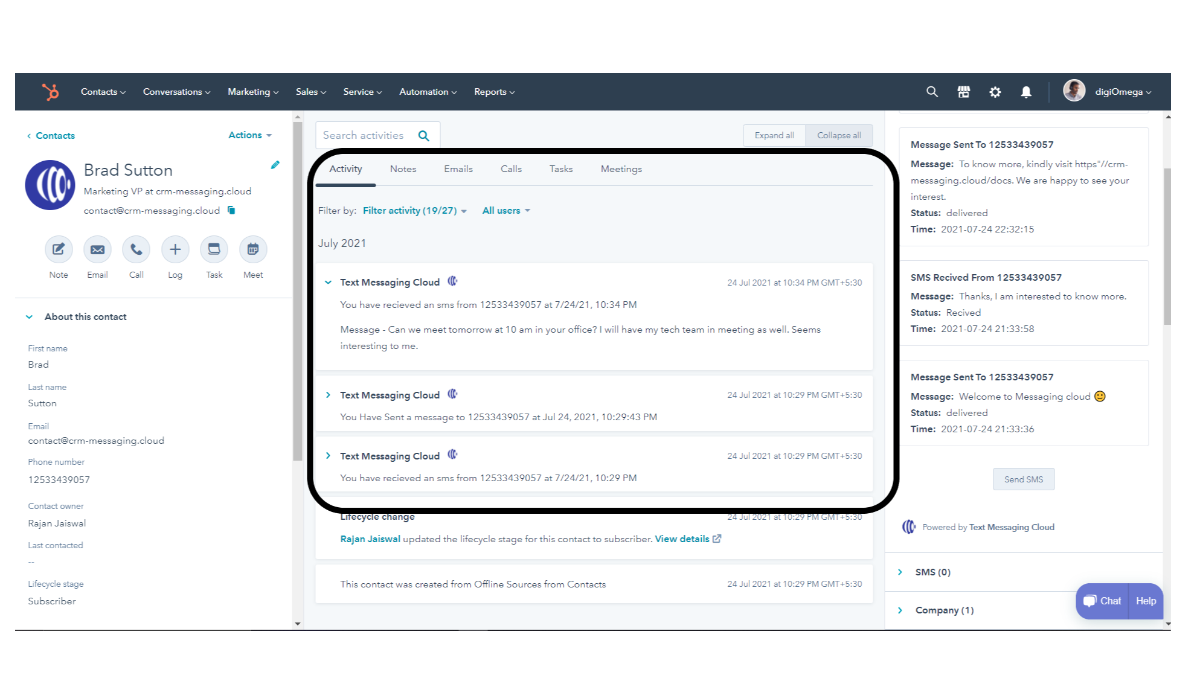Open the global search icon

(932, 91)
